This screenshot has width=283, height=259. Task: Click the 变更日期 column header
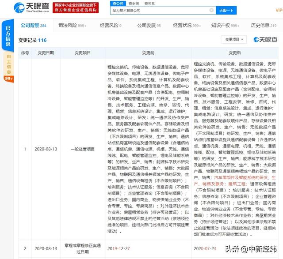(46, 53)
